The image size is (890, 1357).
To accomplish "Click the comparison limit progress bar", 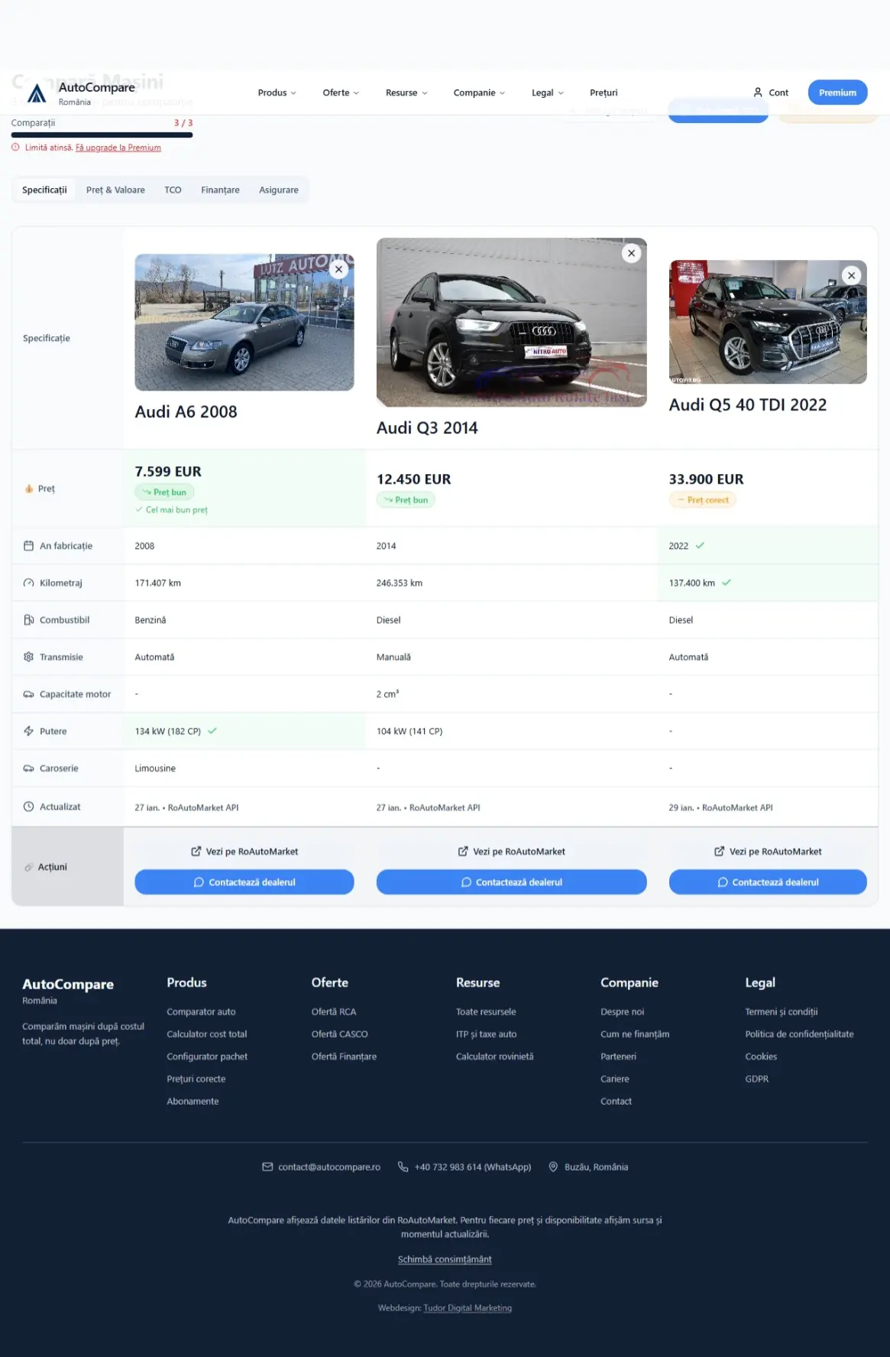I will tap(102, 135).
